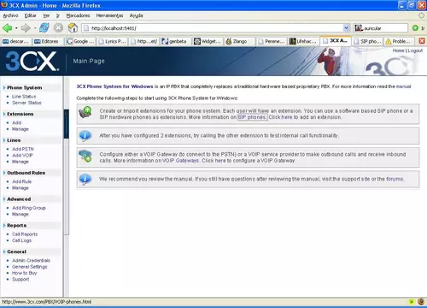Switch to the Google tab
Viewport: 427px width, 308px height.
[x=80, y=41]
